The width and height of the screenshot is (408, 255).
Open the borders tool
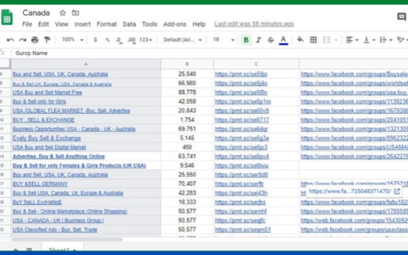coord(313,40)
